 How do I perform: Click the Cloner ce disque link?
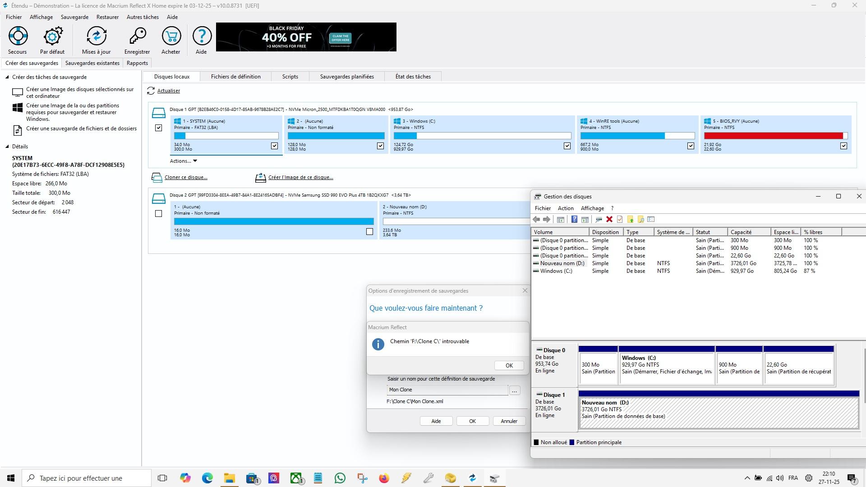(x=186, y=178)
